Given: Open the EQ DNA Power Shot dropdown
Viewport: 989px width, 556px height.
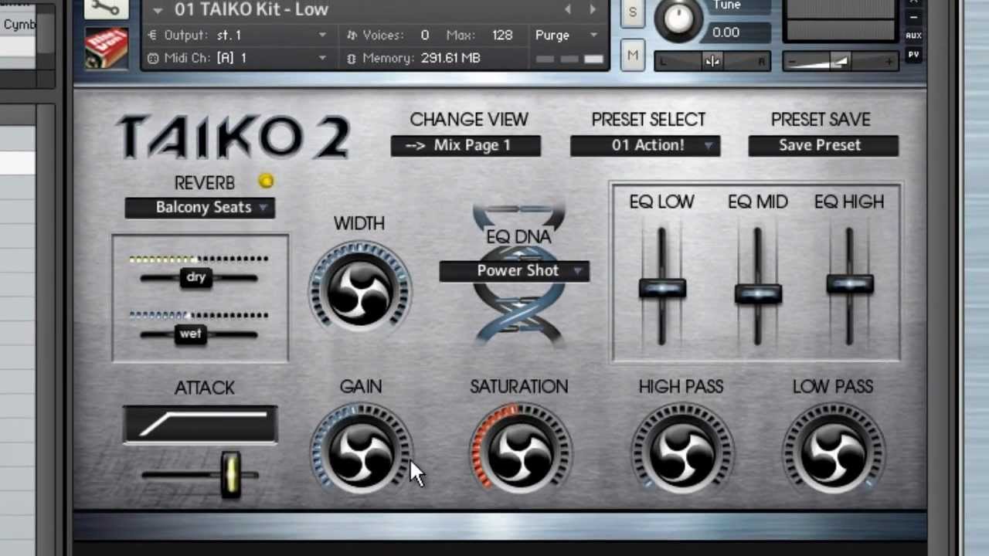Looking at the screenshot, I should click(x=515, y=271).
